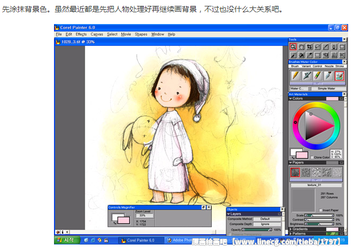Open the Gradients section menu arrow

(341, 229)
